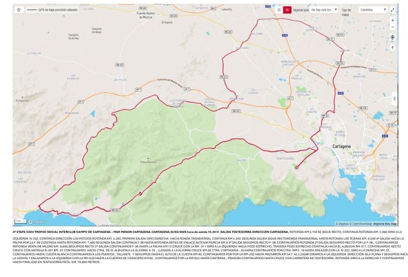Click the Mapbox copyright attribution link
The width and height of the screenshot is (408, 277).
[x=342, y=224]
